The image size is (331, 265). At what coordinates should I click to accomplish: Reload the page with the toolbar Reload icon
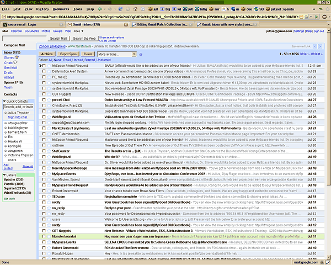point(120,9)
